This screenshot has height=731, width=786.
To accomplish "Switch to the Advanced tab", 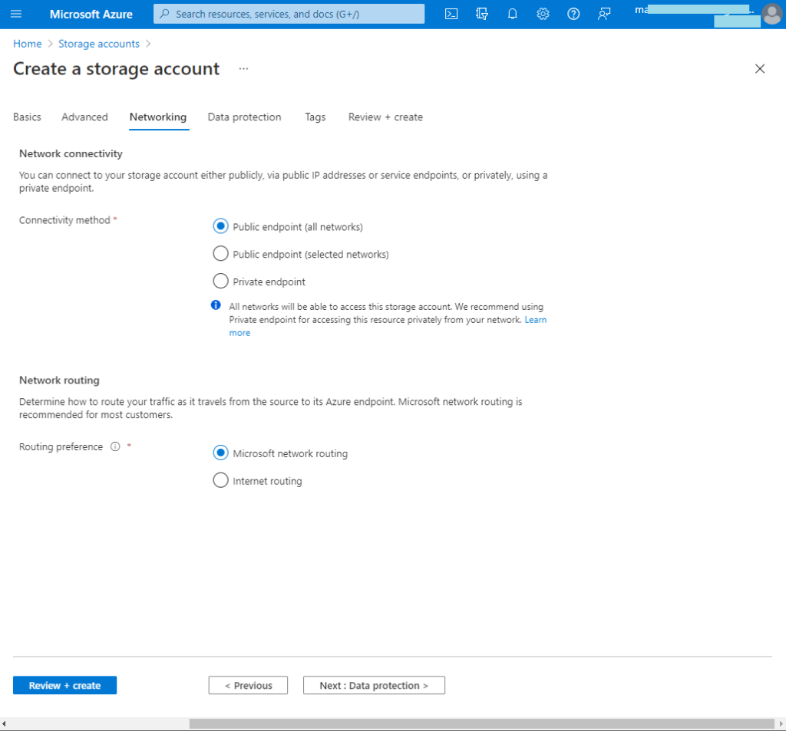I will (x=84, y=117).
